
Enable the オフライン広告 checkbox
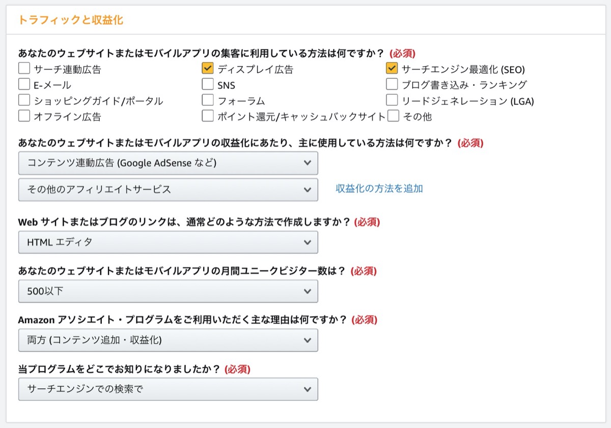pyautogui.click(x=24, y=116)
